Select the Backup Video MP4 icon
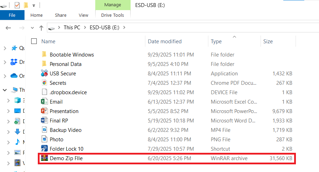The height and width of the screenshot is (172, 319). pyautogui.click(x=44, y=130)
